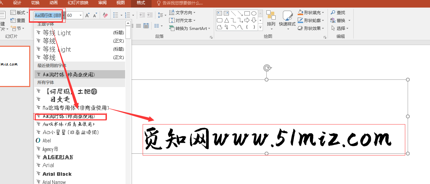Expand the Shape Fill (形状填充) dropdown
This screenshot has width=430, height=184.
pos(323,12)
